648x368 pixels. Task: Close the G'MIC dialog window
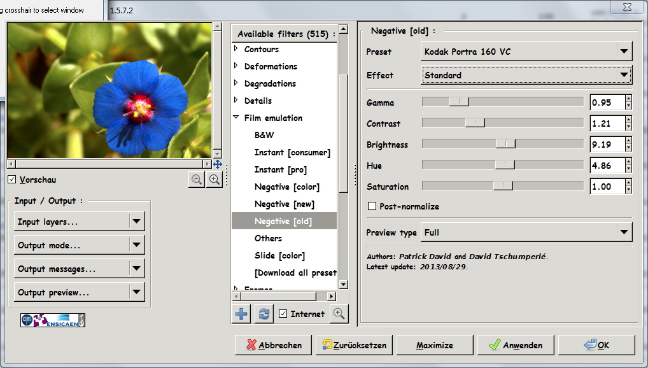coord(628,6)
